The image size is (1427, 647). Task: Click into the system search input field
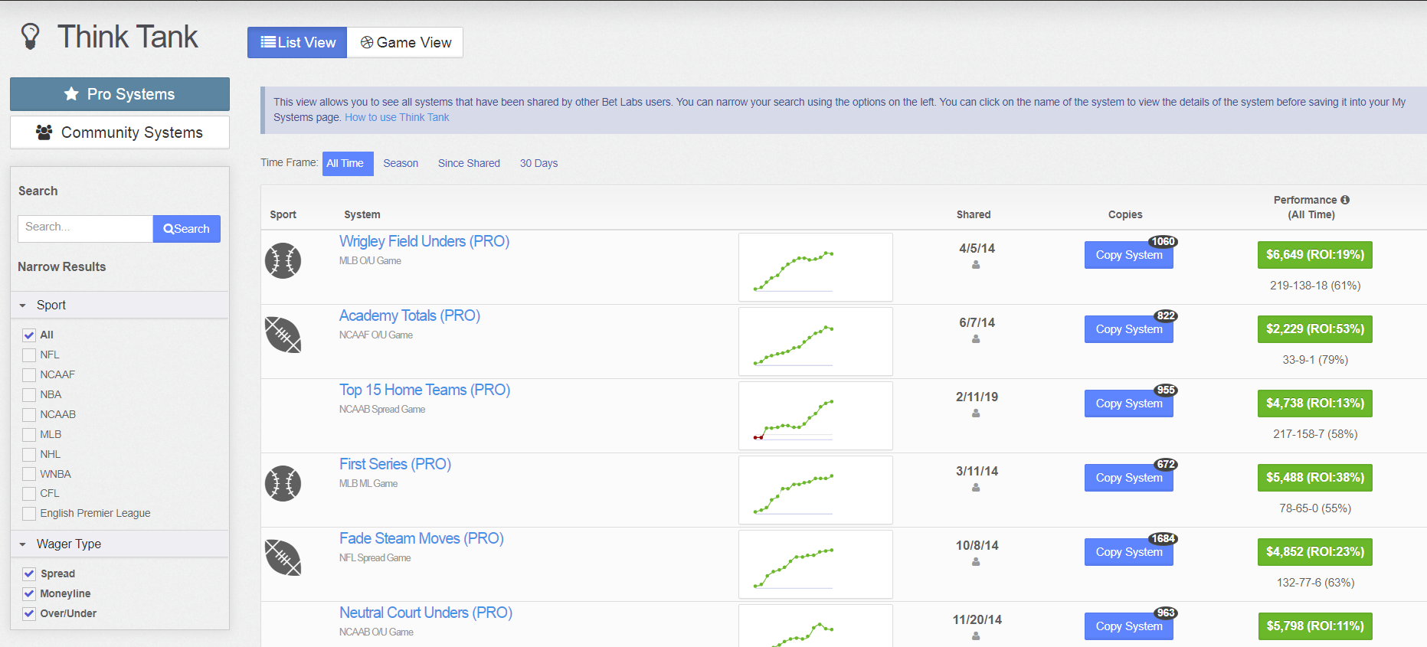pyautogui.click(x=85, y=228)
